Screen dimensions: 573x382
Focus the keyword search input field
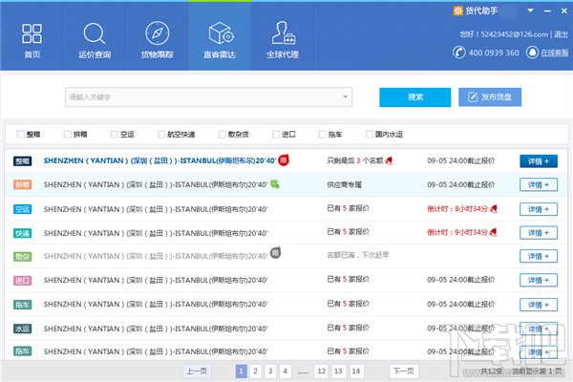[x=208, y=96]
